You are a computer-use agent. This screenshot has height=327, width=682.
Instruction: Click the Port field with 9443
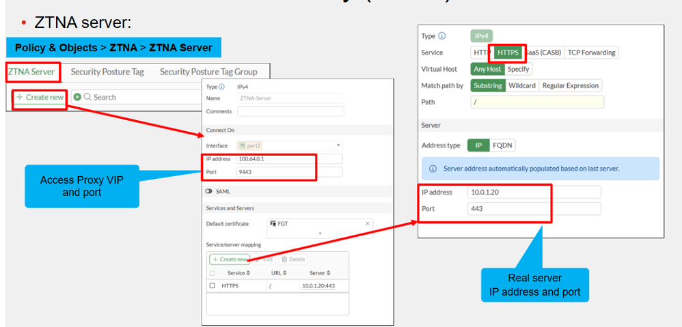[290, 172]
